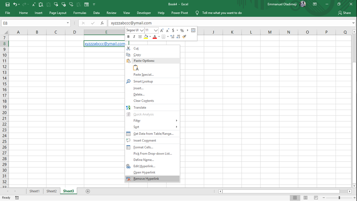Open the font size 11 dropdown
The width and height of the screenshot is (357, 201).
[155, 30]
